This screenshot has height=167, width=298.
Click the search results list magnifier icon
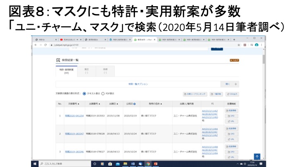(58, 60)
